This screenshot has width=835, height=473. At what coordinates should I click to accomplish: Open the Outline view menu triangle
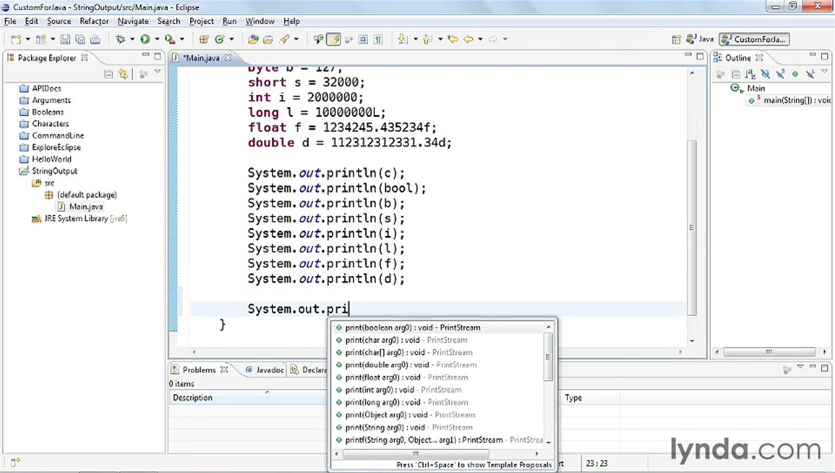[824, 71]
